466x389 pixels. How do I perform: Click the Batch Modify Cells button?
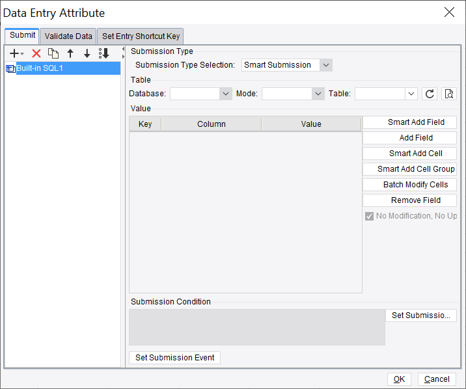(409, 184)
